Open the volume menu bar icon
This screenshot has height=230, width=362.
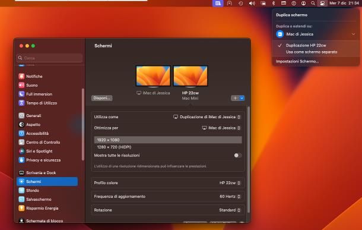[252, 3]
